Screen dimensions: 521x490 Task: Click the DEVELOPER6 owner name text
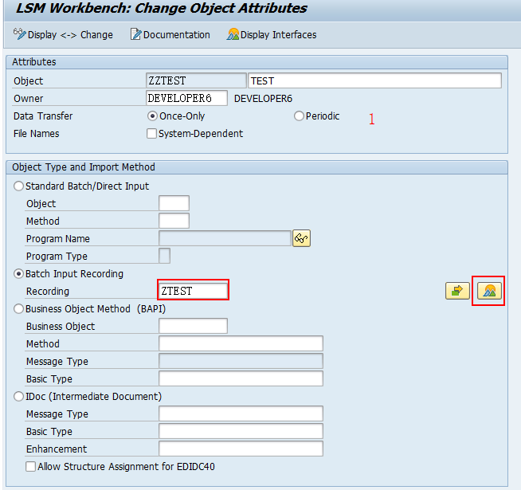(x=263, y=99)
